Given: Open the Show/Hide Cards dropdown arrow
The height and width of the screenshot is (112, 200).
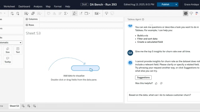Looking at the screenshot, I should point(100,13).
